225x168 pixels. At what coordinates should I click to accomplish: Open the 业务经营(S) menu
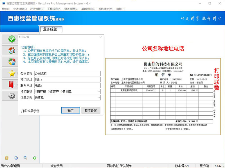coord(20,9)
